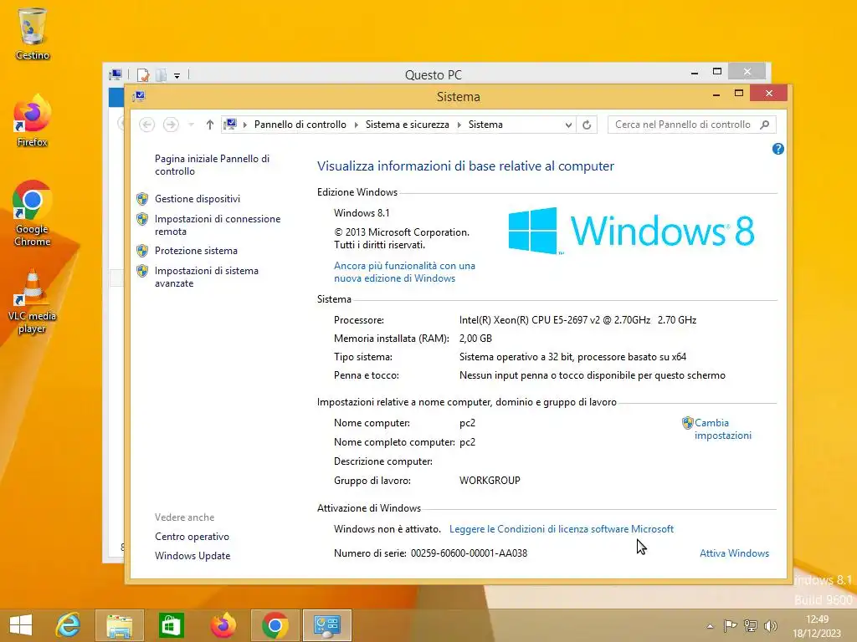This screenshot has height=642, width=857.
Task: Switch to the Control Panel taskbar item
Action: [x=327, y=625]
